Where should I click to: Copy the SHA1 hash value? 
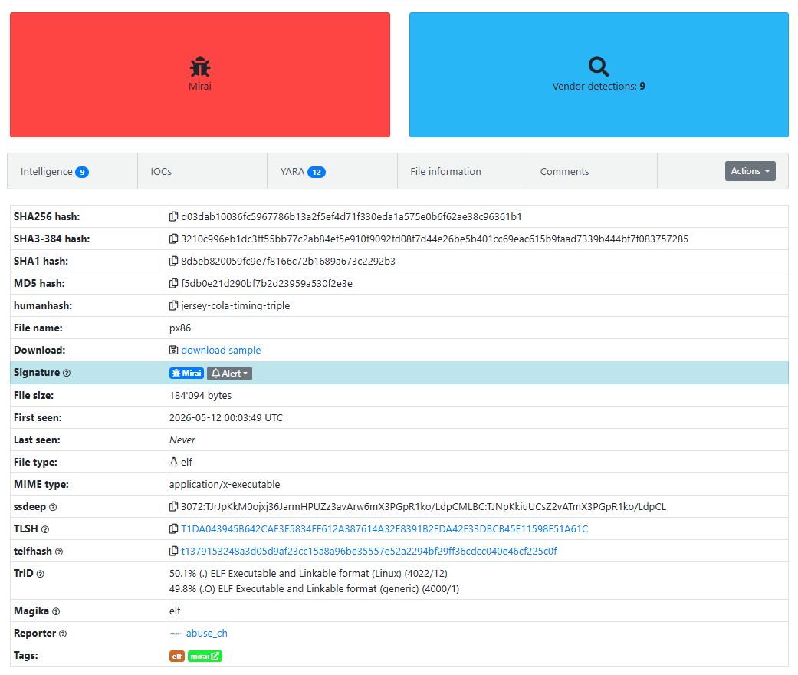pos(173,262)
